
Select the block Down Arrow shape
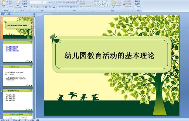click(x=107, y=4)
